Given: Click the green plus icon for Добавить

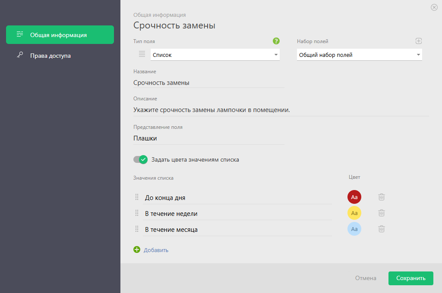Looking at the screenshot, I should 137,249.
